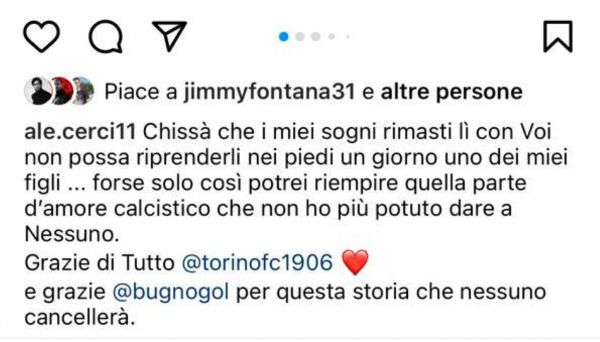Viewport: 600px width, 342px height.
Task: Open the second liker's red avatar
Action: pyautogui.click(x=61, y=91)
